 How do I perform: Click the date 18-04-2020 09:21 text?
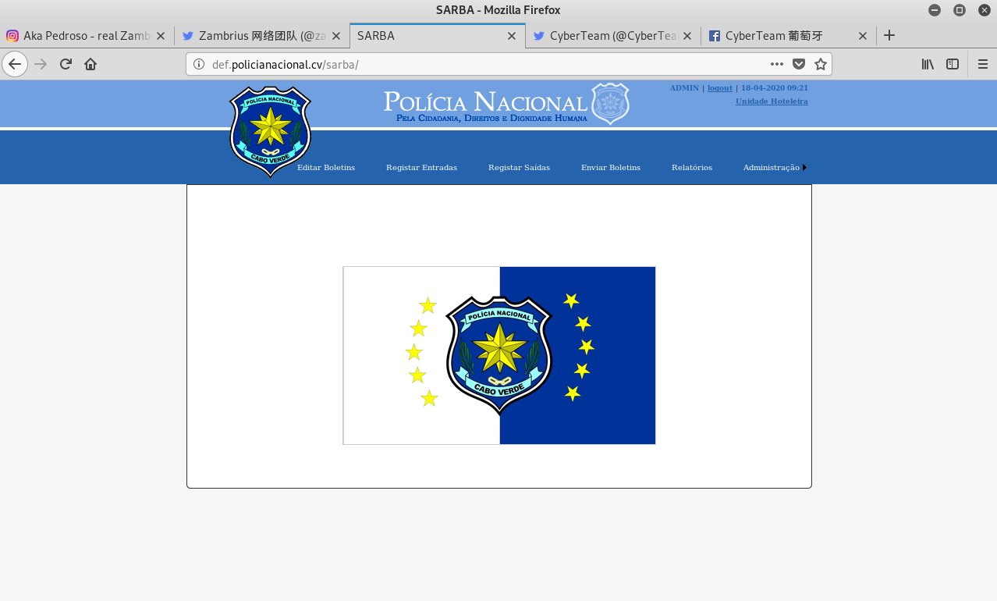tap(775, 88)
